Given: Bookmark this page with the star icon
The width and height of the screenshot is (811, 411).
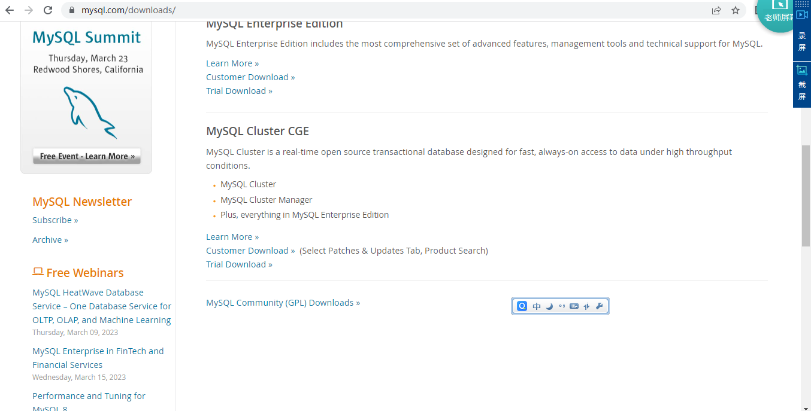Looking at the screenshot, I should [736, 10].
